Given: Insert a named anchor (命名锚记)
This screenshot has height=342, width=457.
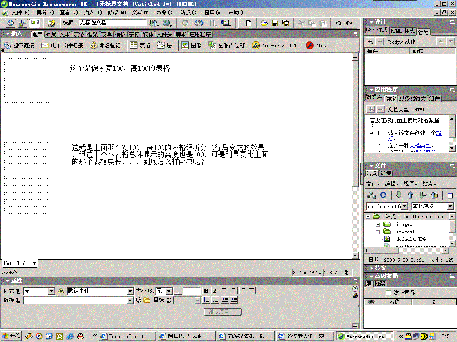Looking at the screenshot, I should pyautogui.click(x=105, y=45).
